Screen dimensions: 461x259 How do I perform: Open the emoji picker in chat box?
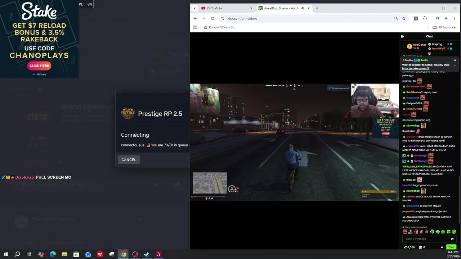pos(452,239)
